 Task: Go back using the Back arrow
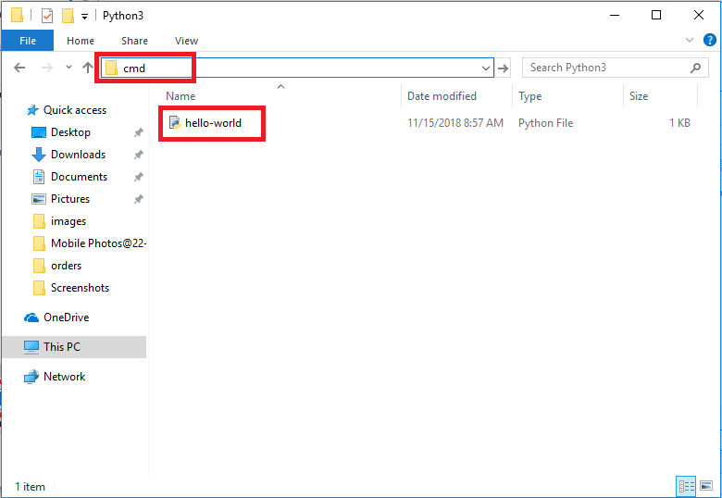tap(19, 68)
